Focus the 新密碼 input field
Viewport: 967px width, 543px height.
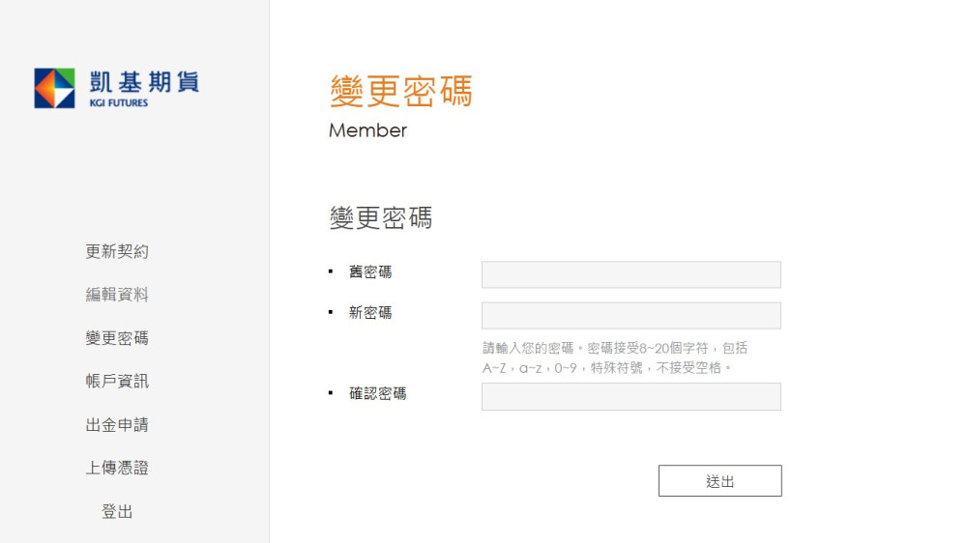click(630, 315)
